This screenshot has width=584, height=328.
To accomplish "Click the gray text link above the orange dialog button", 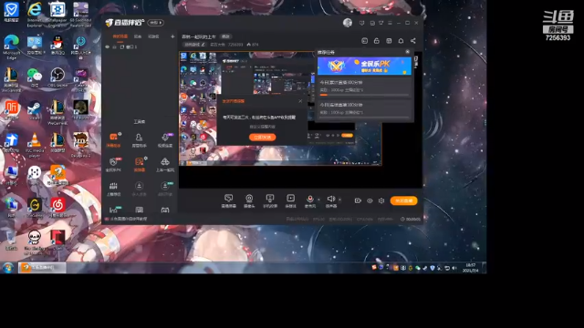I will click(x=262, y=127).
